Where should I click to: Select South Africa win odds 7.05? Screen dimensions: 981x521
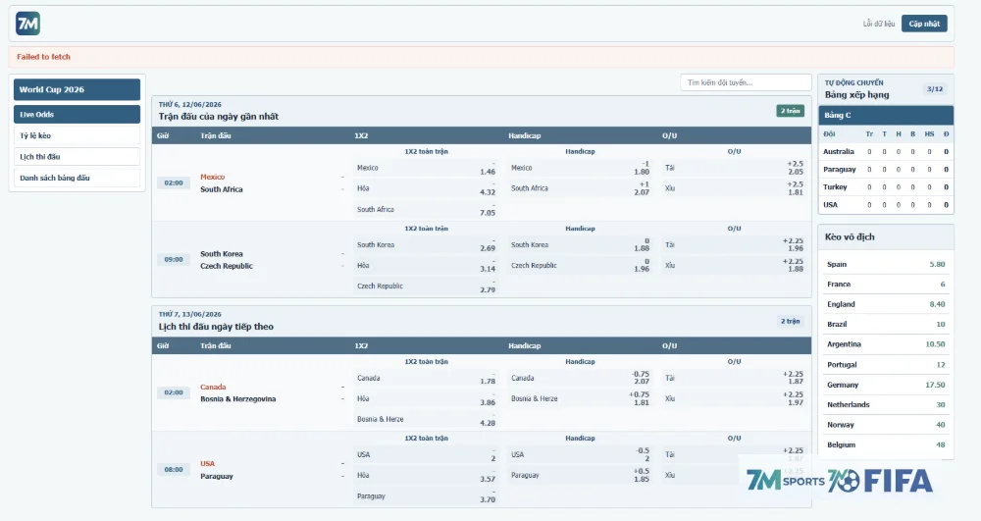[x=426, y=210]
